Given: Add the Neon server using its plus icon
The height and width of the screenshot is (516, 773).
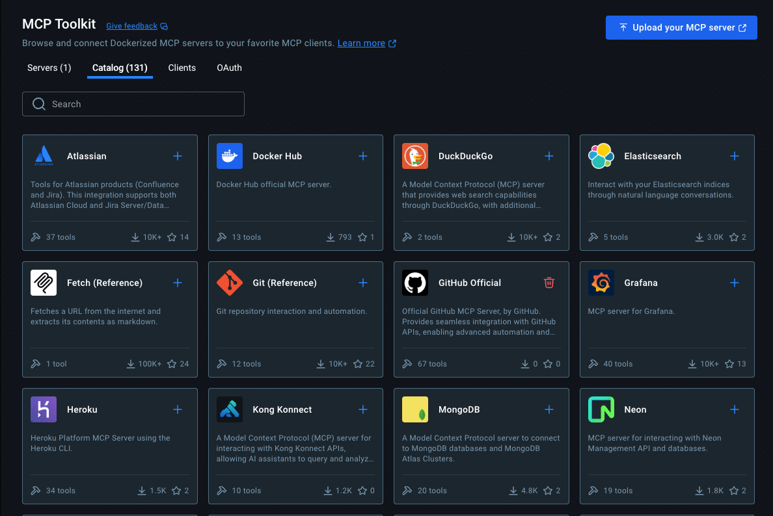Looking at the screenshot, I should pos(734,409).
